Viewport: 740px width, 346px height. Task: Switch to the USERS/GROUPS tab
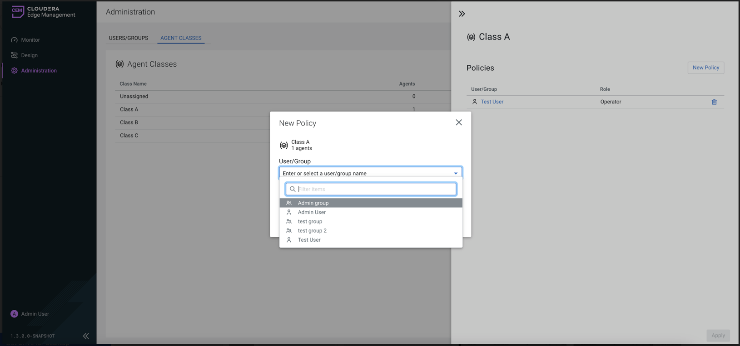(x=128, y=38)
